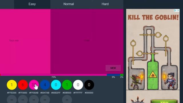This screenshot has width=183, height=103.
Task: Click the 73% magenta mix bar segment
Action: tap(54, 75)
